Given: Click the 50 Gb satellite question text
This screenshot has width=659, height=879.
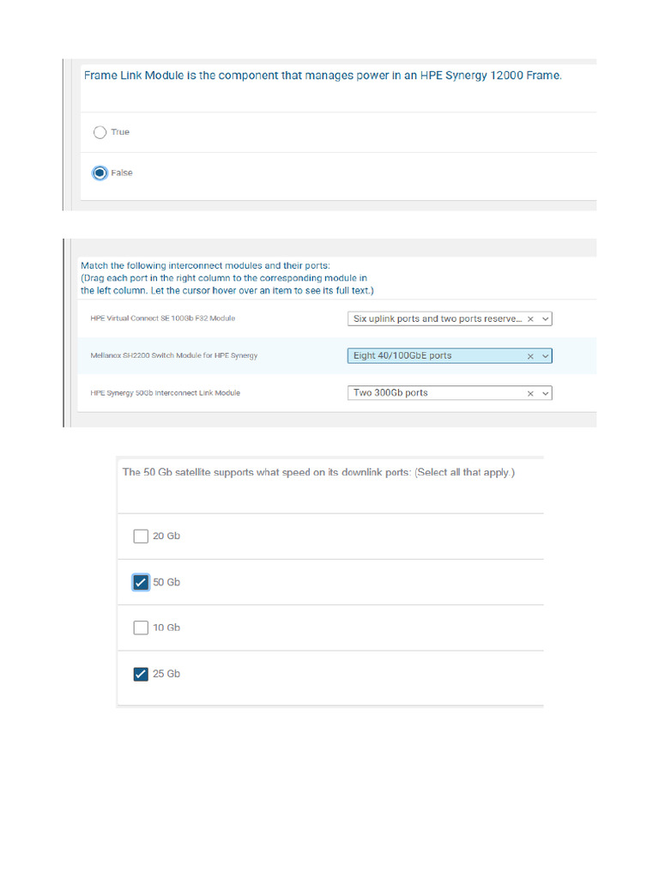Looking at the screenshot, I should click(x=318, y=472).
